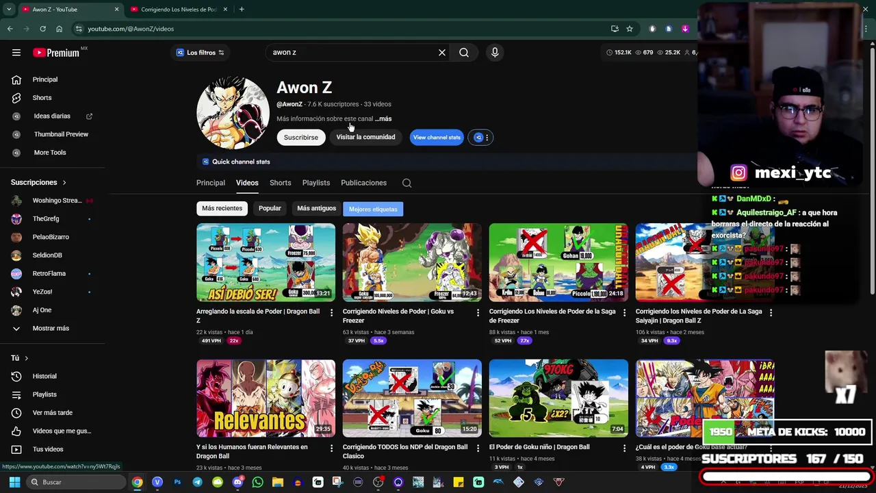This screenshot has width=876, height=493.
Task: Click the install app icon in address bar
Action: coord(615,29)
